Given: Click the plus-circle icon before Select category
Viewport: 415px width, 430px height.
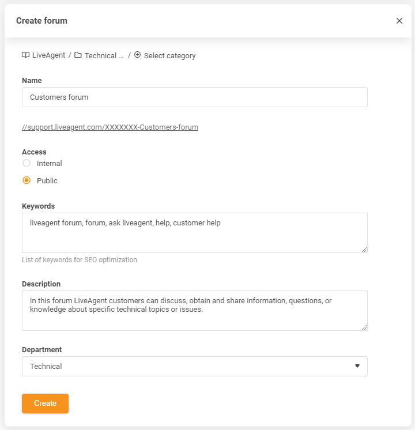Looking at the screenshot, I should (137, 55).
